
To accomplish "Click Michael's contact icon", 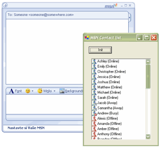I will [x=94, y=93].
